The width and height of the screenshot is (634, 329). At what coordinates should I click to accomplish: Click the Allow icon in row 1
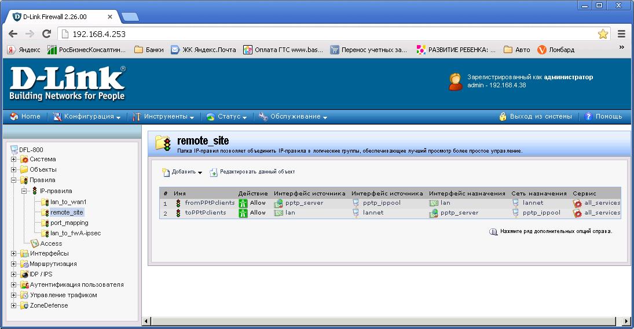[243, 203]
